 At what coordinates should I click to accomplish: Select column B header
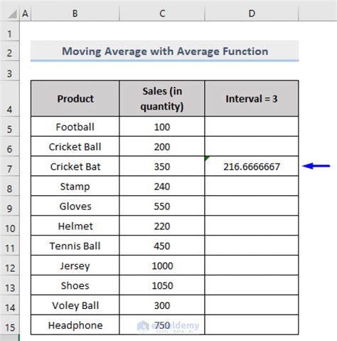click(x=75, y=14)
